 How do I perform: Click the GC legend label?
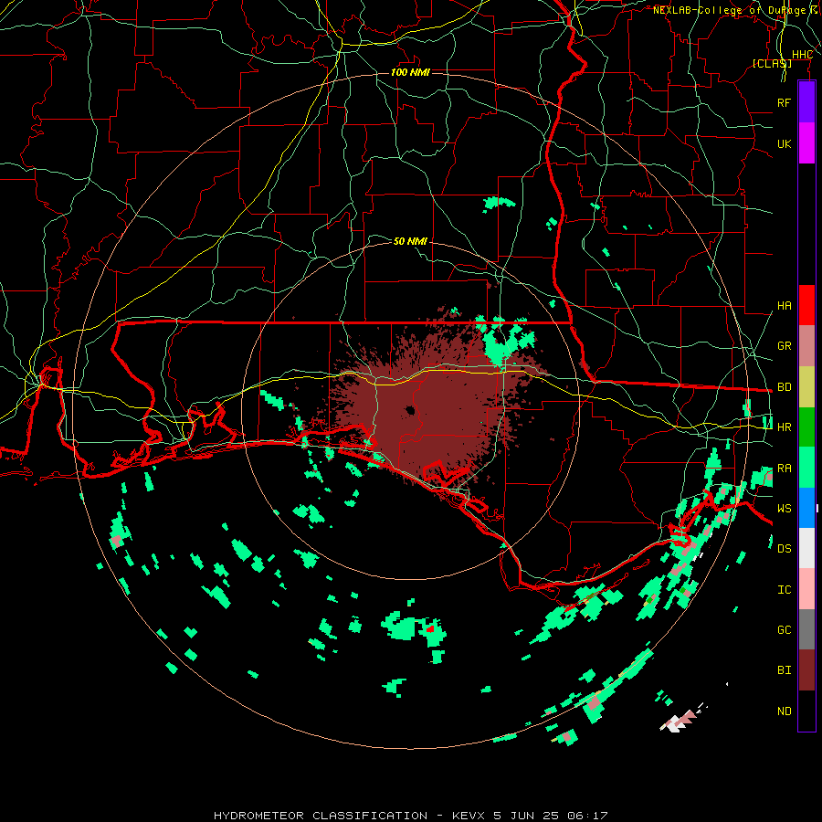pyautogui.click(x=784, y=630)
